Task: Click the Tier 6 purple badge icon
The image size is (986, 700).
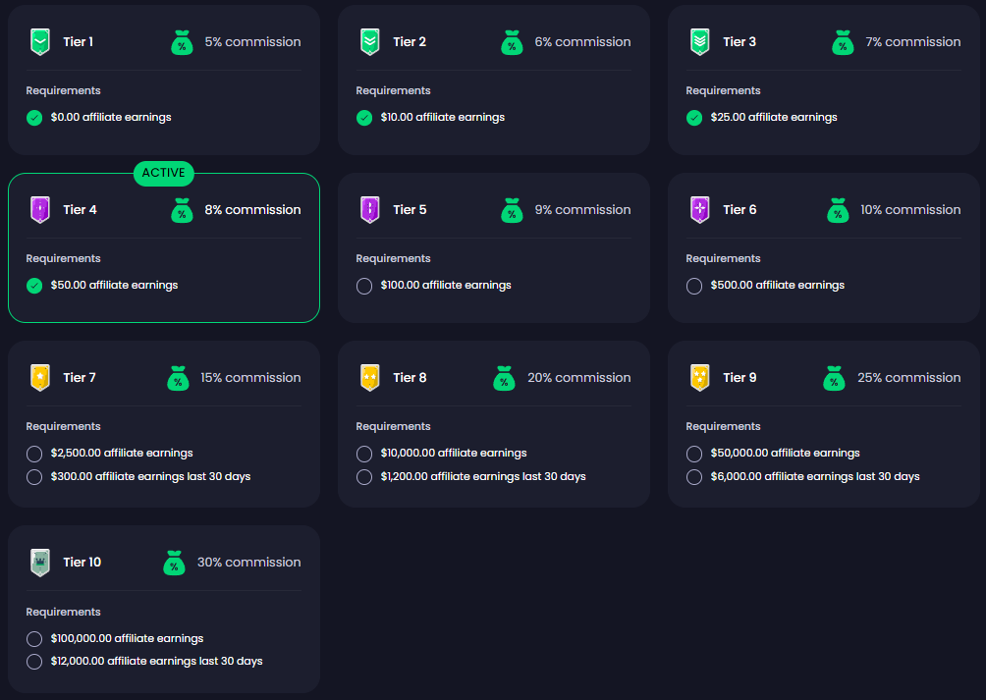Action: [x=699, y=210]
